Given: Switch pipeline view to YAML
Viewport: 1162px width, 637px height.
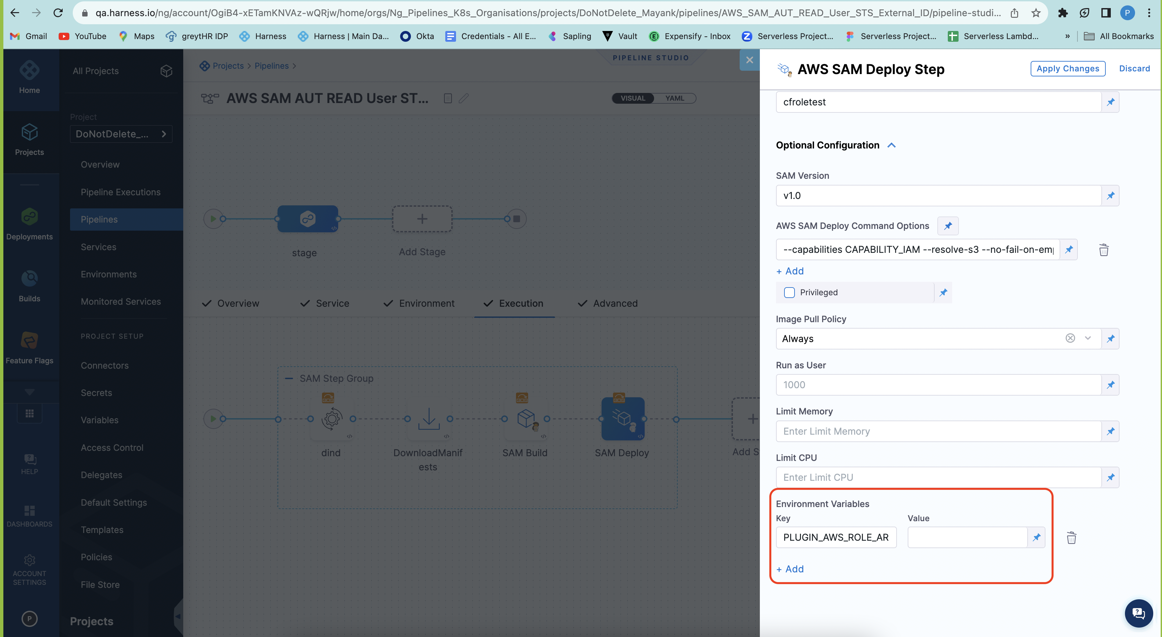Looking at the screenshot, I should point(674,98).
